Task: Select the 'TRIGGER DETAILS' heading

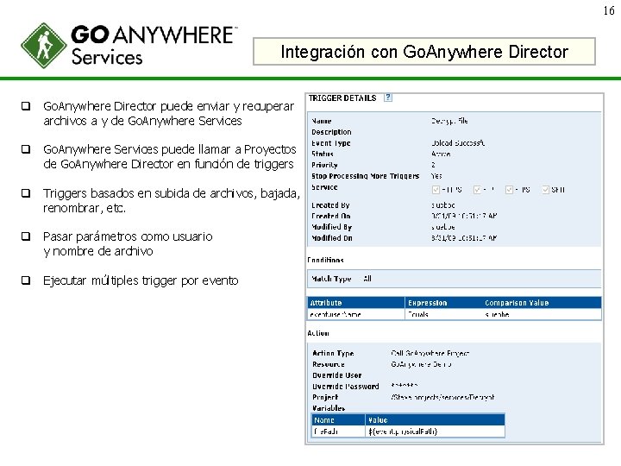Action: (x=342, y=98)
